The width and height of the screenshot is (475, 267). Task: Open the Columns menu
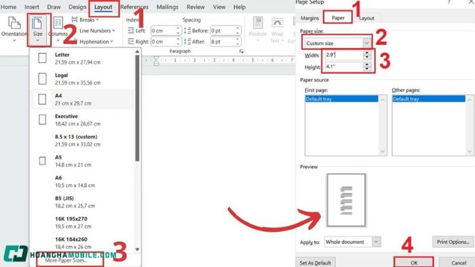pos(58,29)
